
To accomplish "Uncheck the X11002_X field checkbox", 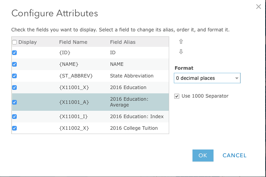I will (x=14, y=128).
